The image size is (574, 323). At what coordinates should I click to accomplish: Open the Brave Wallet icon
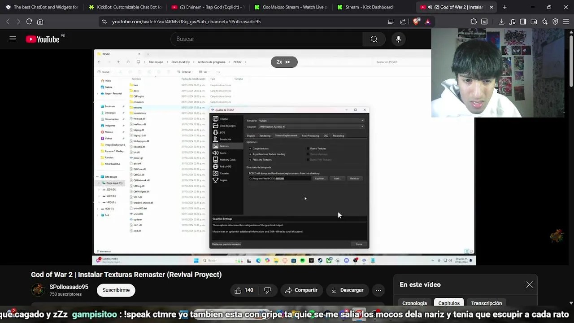[534, 22]
